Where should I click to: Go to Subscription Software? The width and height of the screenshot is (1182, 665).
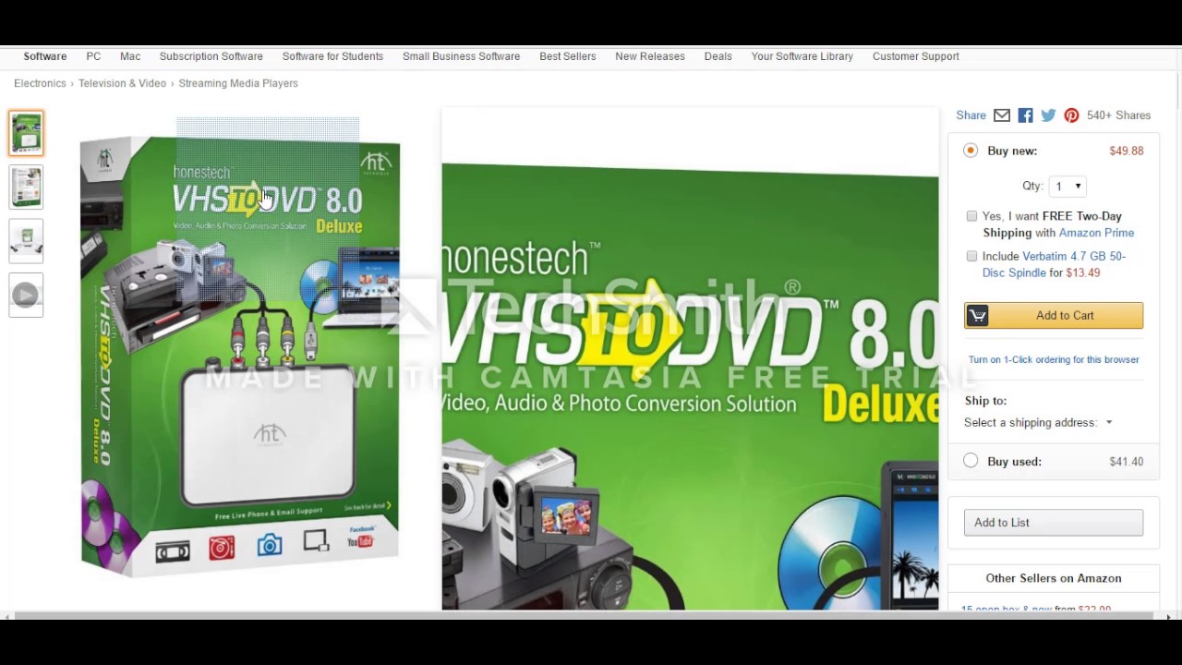point(211,56)
